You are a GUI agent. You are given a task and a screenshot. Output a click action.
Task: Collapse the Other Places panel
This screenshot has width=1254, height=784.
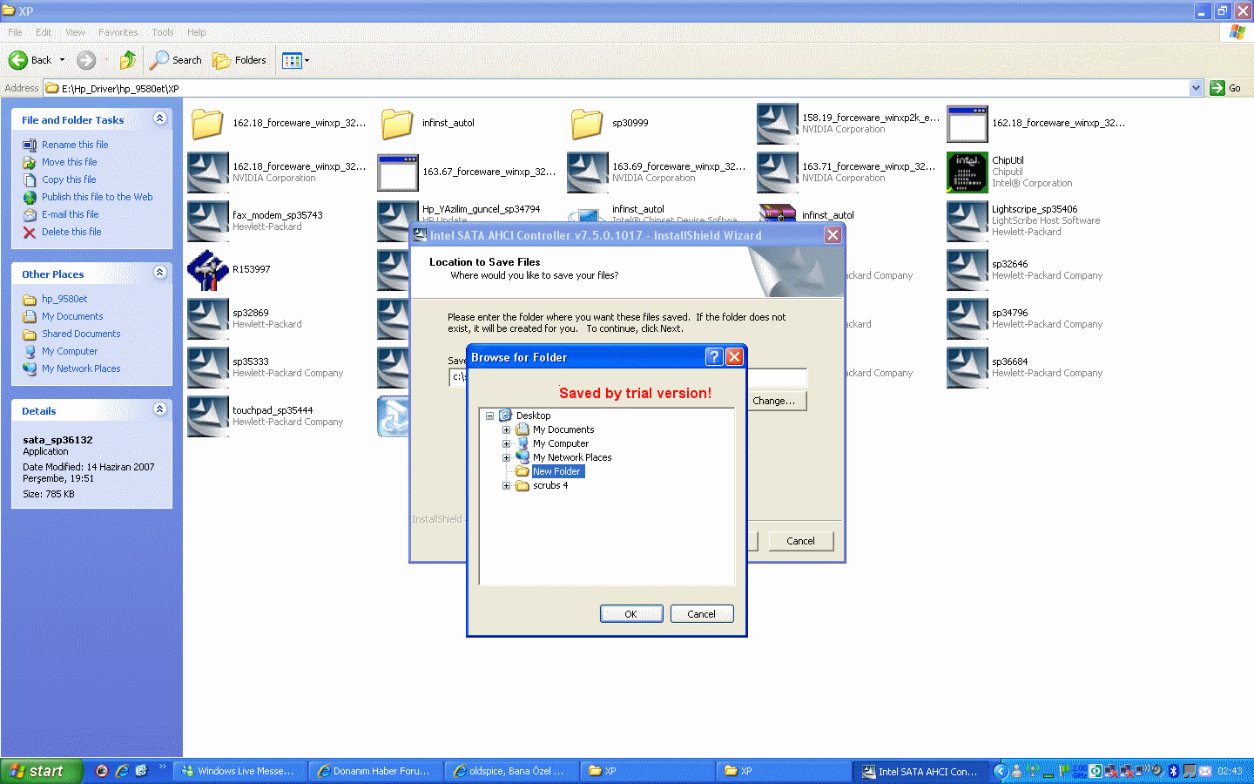click(159, 273)
